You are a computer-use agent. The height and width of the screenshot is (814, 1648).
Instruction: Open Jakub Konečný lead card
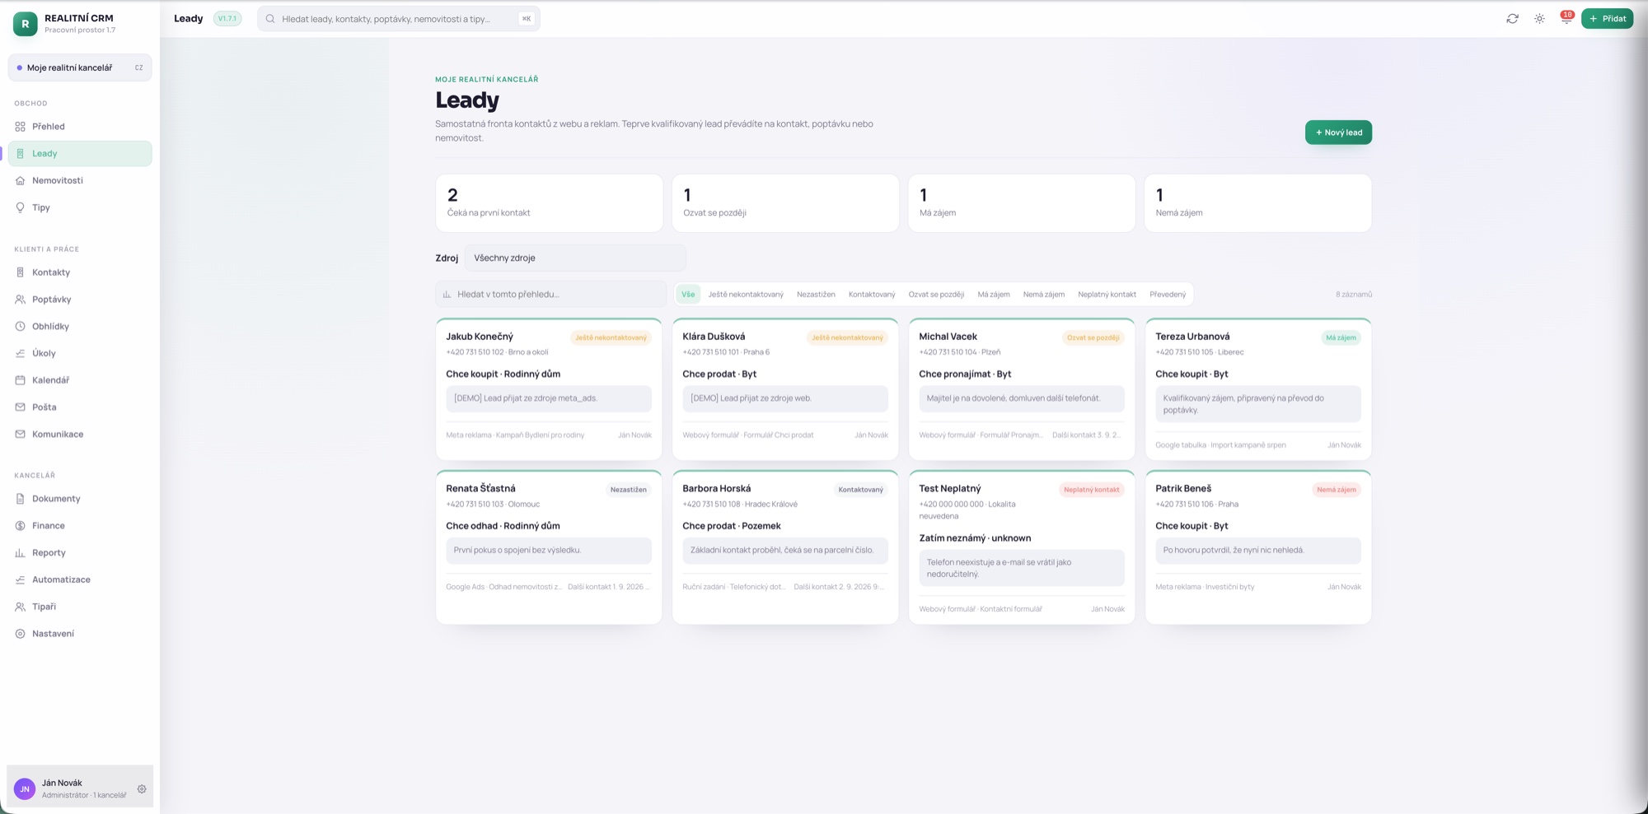[x=549, y=389]
